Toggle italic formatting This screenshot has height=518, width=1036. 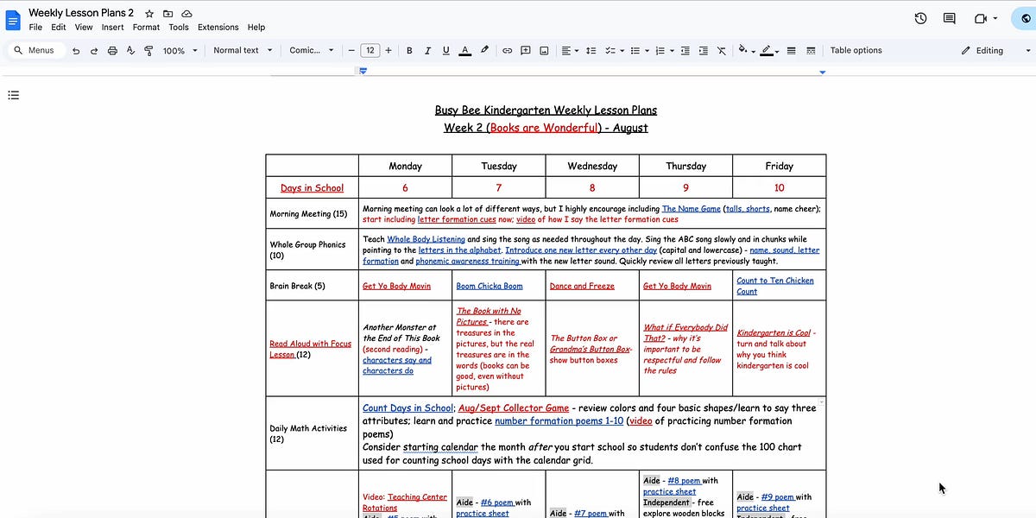[427, 50]
